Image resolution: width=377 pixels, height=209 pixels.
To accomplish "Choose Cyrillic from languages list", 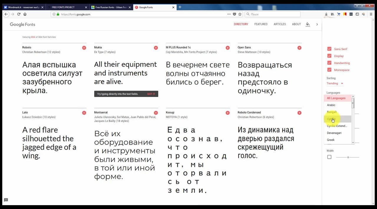I will point(338,119).
